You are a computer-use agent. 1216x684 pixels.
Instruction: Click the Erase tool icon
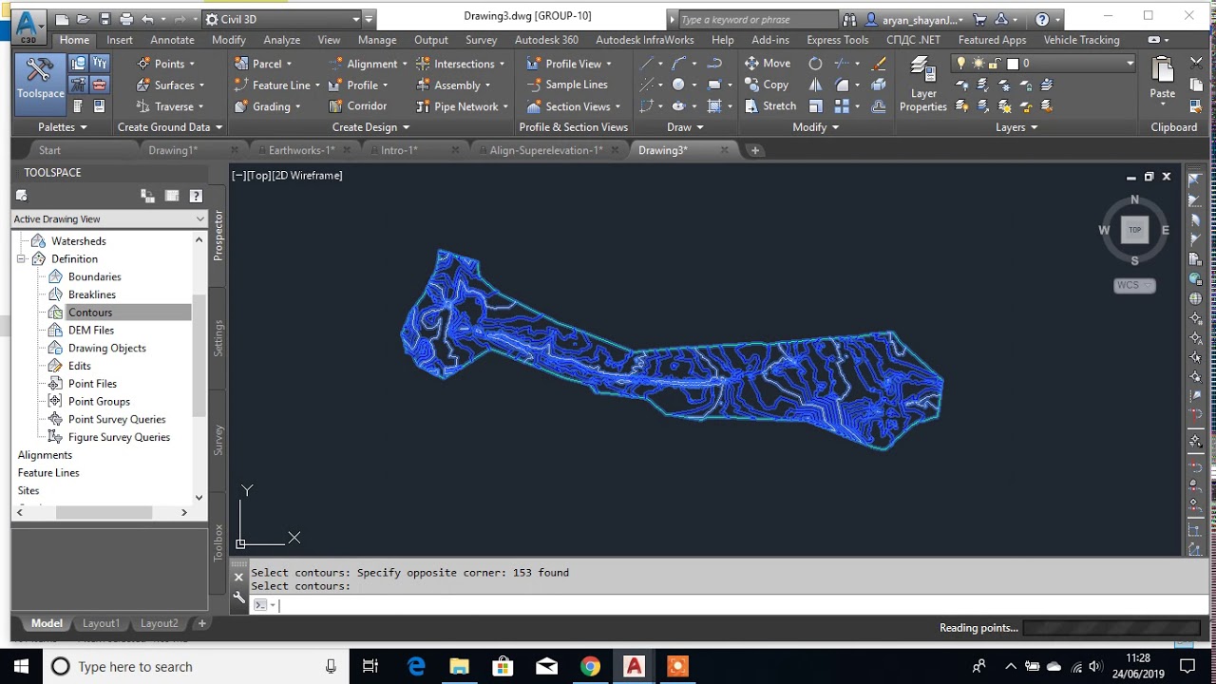pyautogui.click(x=879, y=64)
